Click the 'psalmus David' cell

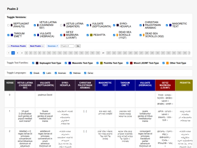pyautogui.click(x=45, y=99)
